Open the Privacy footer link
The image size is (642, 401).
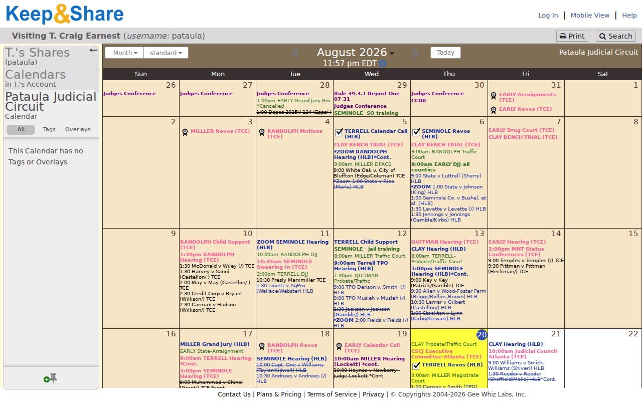tap(373, 394)
